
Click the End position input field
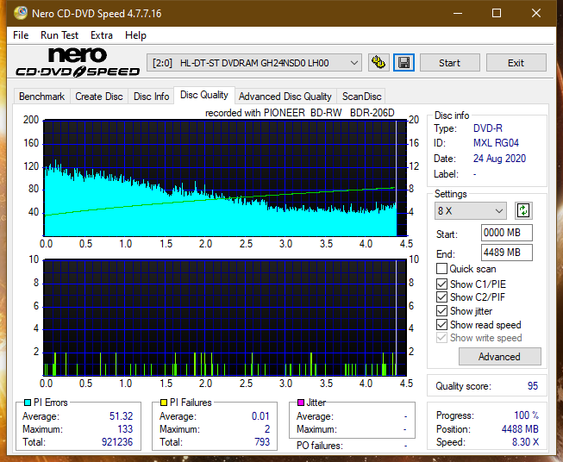tap(507, 253)
